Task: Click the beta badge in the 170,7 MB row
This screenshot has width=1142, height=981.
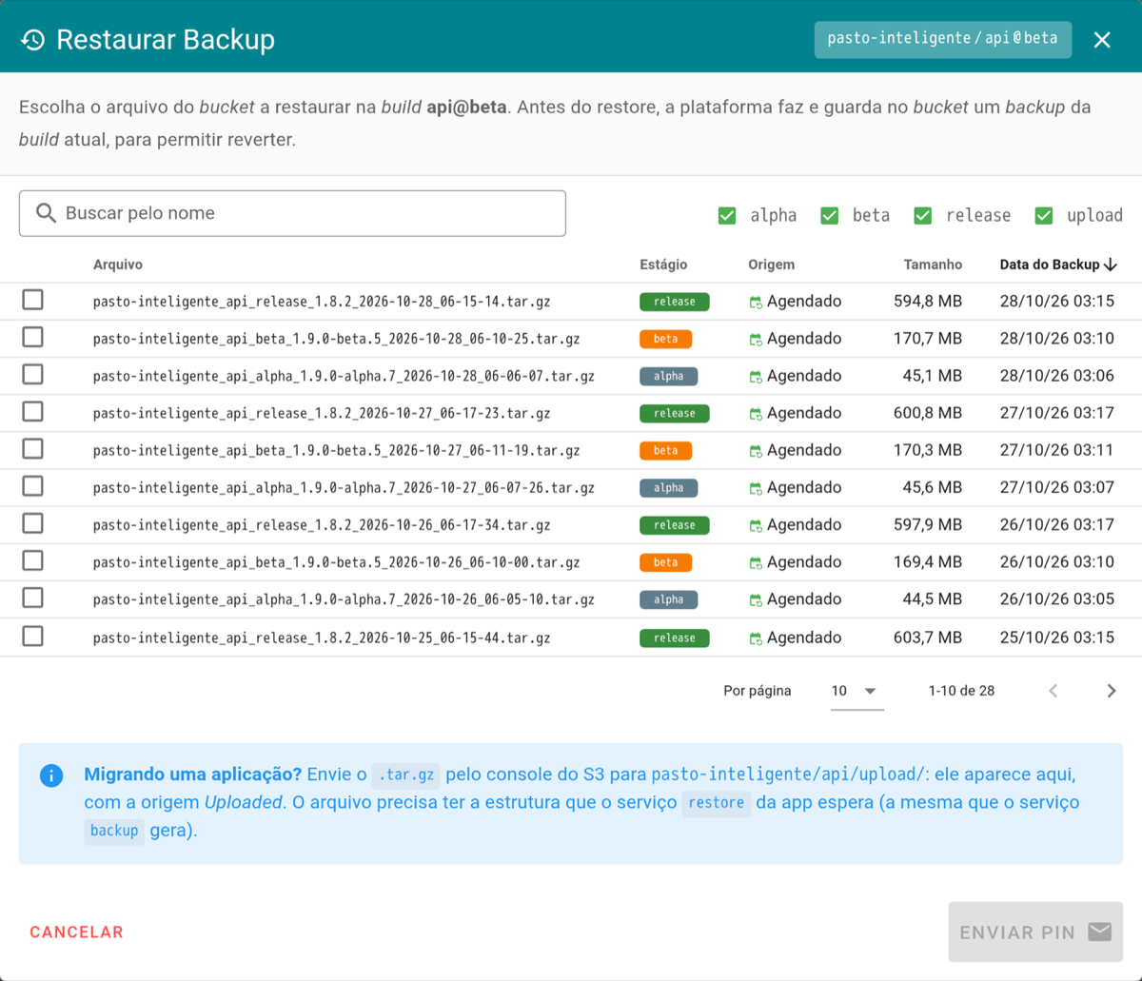Action: (x=665, y=339)
